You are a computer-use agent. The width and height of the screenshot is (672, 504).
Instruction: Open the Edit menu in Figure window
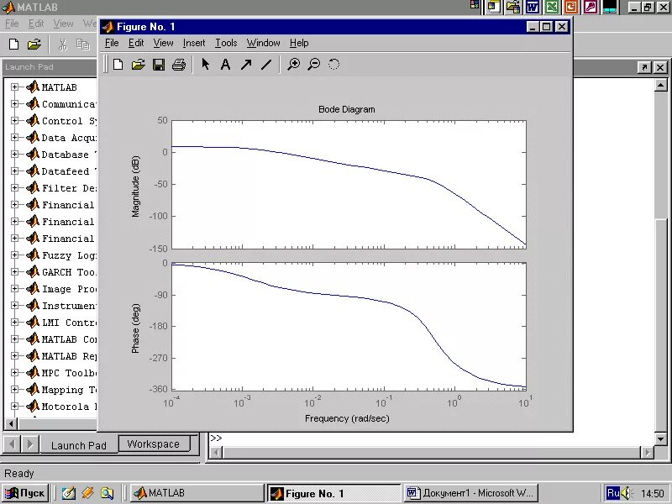tap(136, 43)
